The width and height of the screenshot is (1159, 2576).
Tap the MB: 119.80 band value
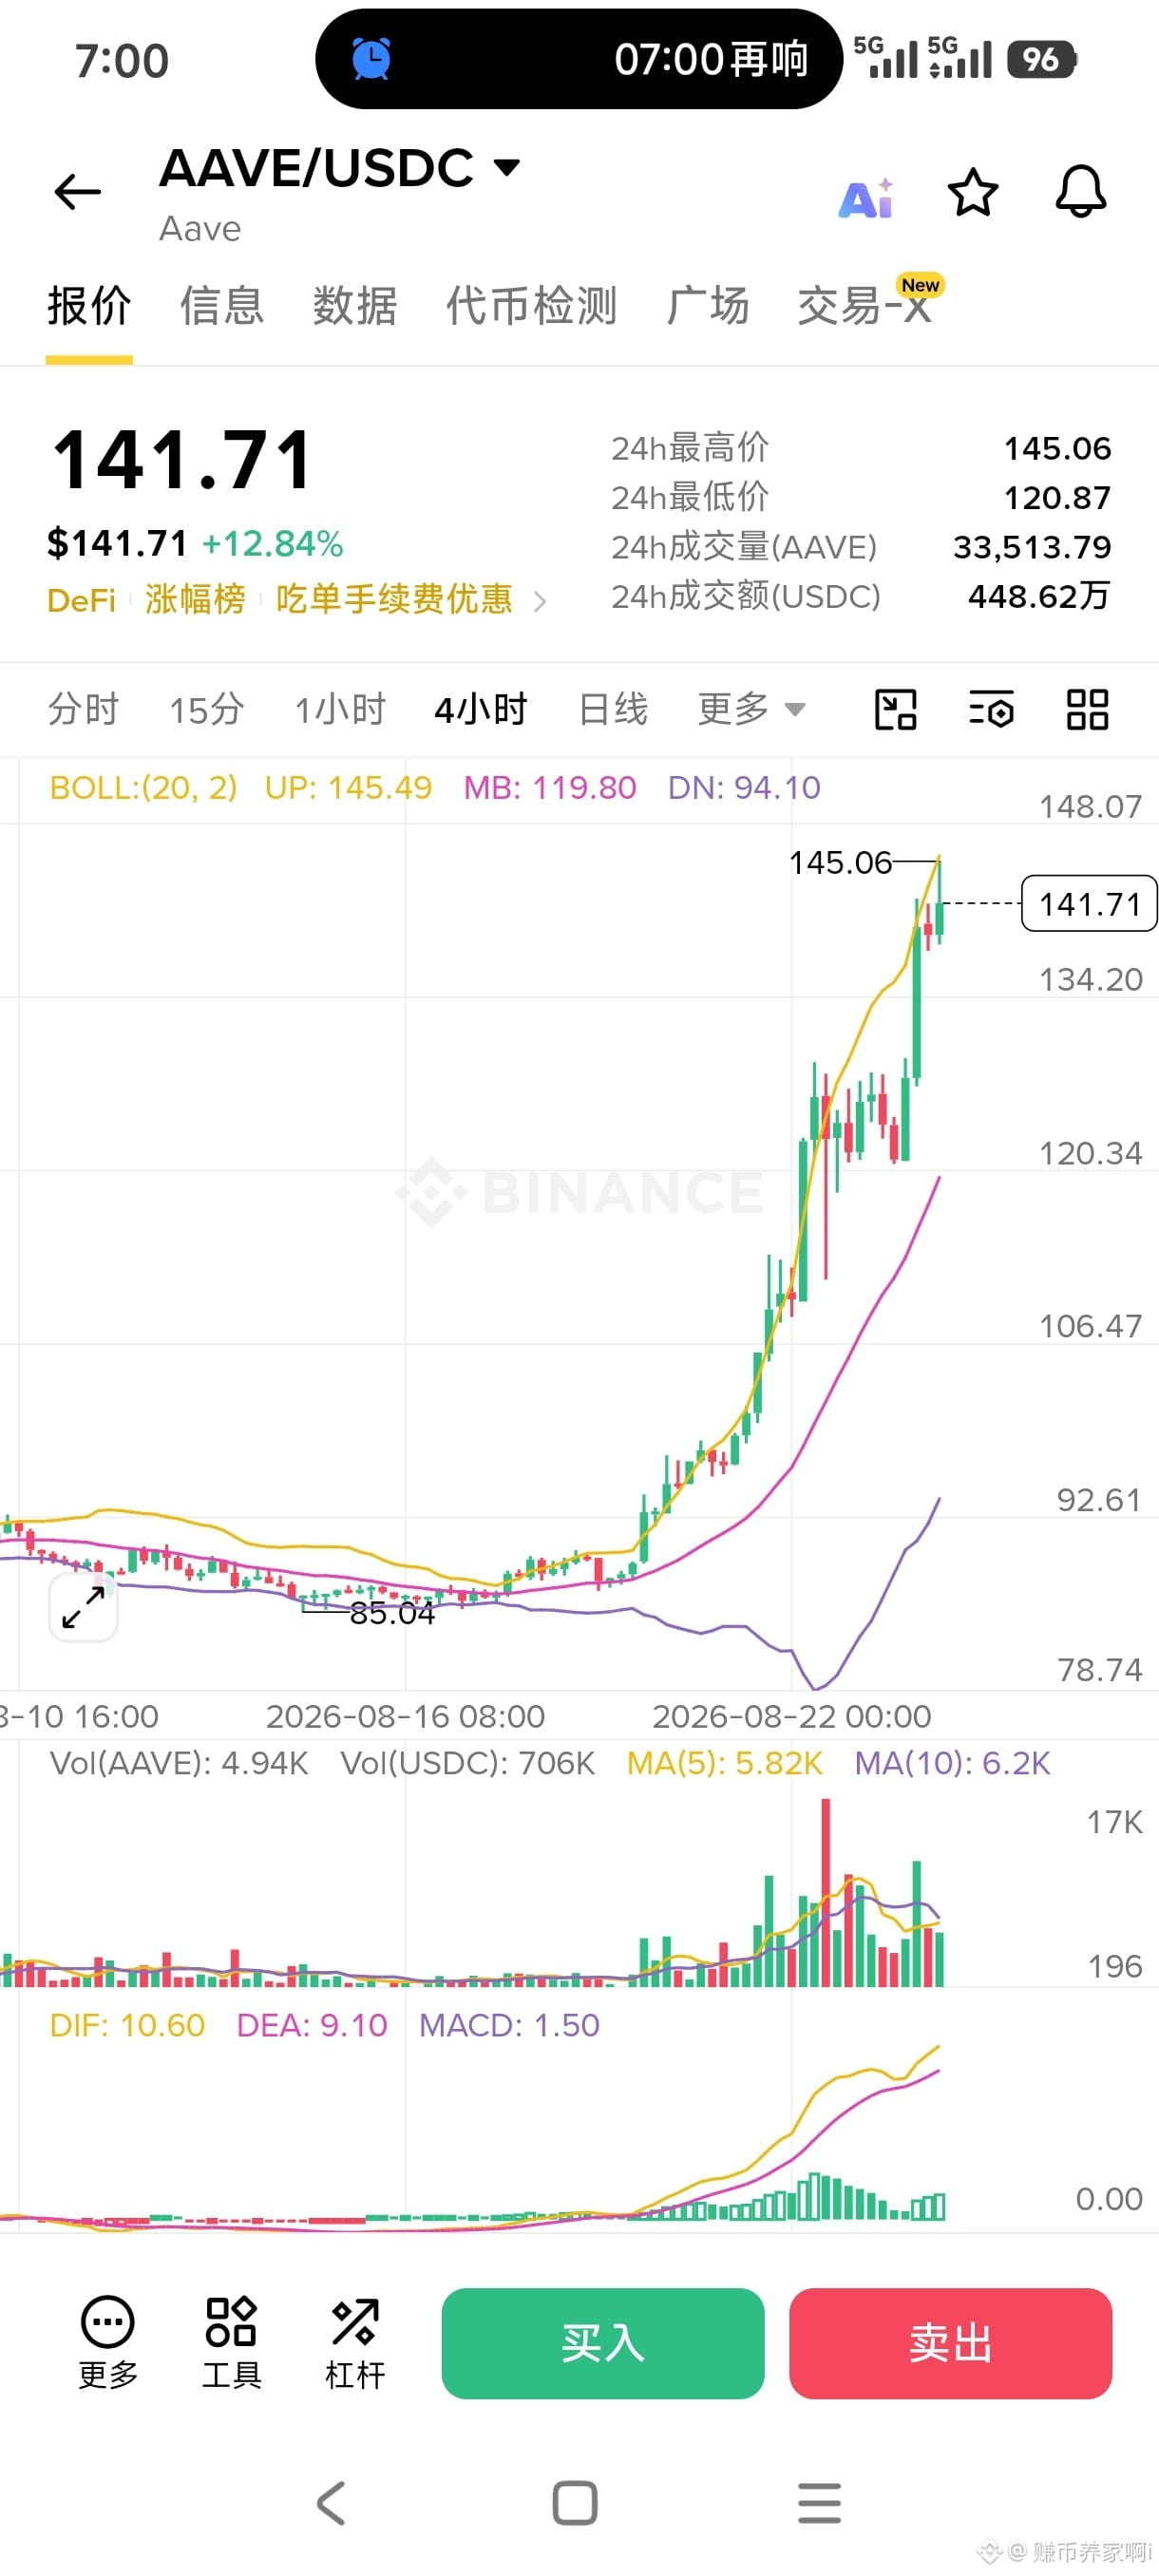550,788
